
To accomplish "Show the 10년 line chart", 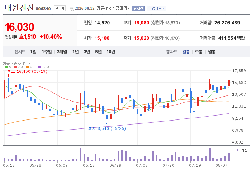I will click(x=111, y=52).
